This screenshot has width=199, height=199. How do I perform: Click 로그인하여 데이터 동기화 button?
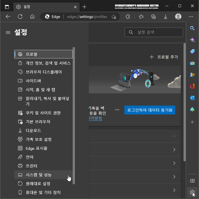150,110
